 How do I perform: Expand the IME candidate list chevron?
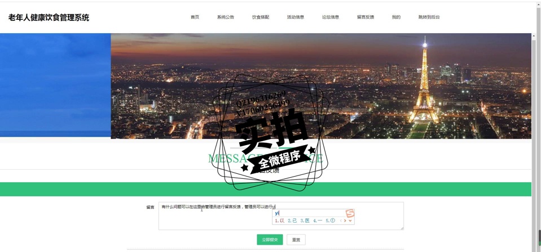point(351,221)
